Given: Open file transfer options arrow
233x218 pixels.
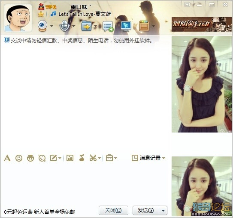Looking at the screenshot, I should tap(95, 26).
